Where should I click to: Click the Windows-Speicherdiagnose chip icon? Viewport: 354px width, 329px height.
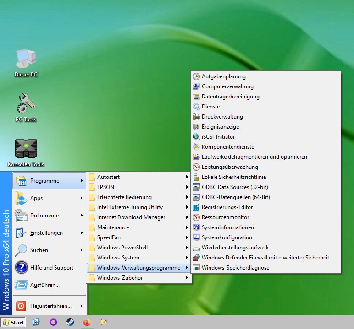point(196,268)
